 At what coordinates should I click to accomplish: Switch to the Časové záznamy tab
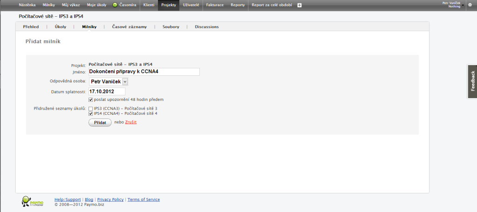(129, 26)
